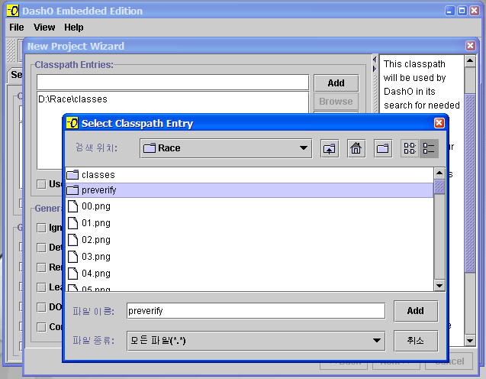The height and width of the screenshot is (379, 486).
Task: Toggle the checkbox beginning with Ign
Action: coord(41,228)
